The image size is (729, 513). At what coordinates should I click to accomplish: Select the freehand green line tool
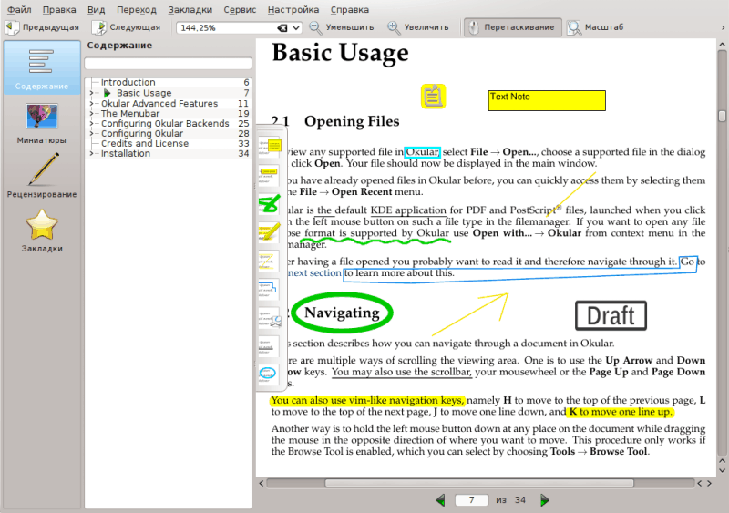pos(269,201)
